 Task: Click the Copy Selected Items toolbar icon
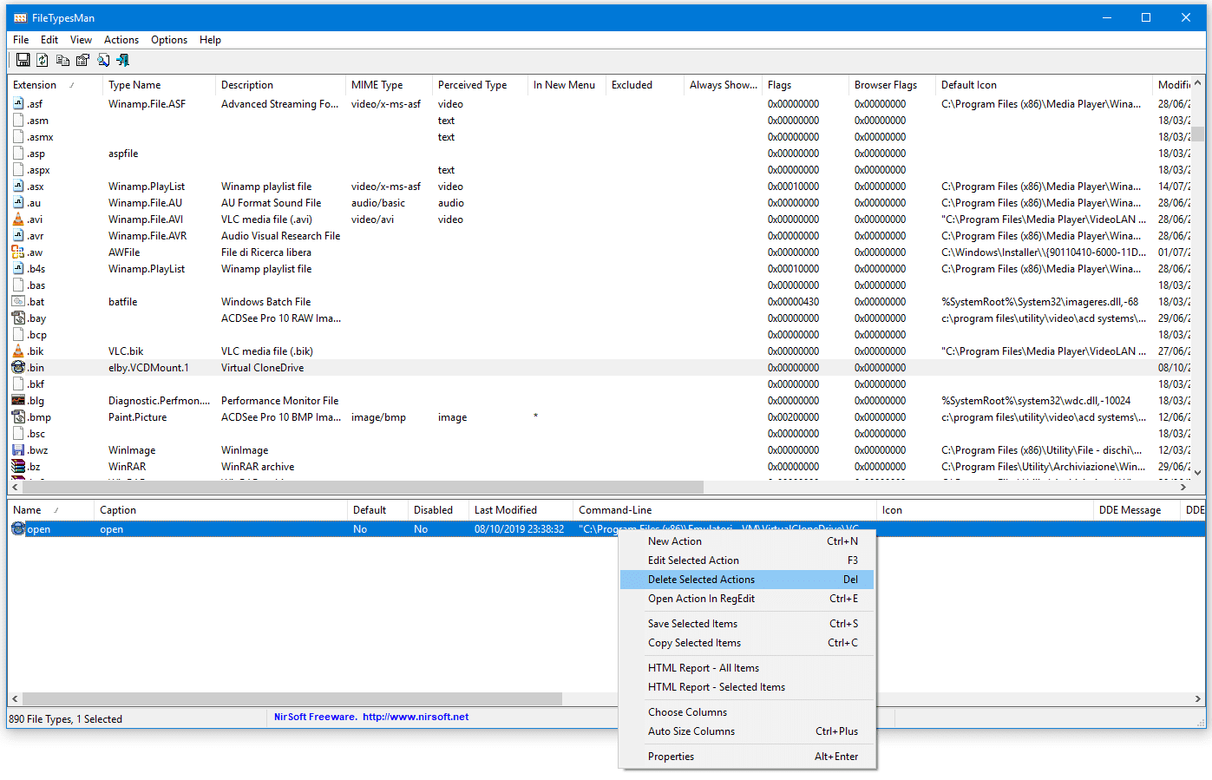tap(62, 60)
